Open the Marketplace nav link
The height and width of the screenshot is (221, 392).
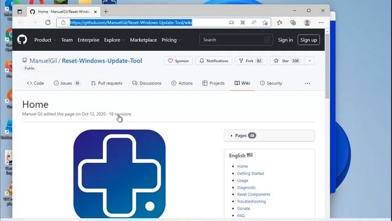point(143,40)
